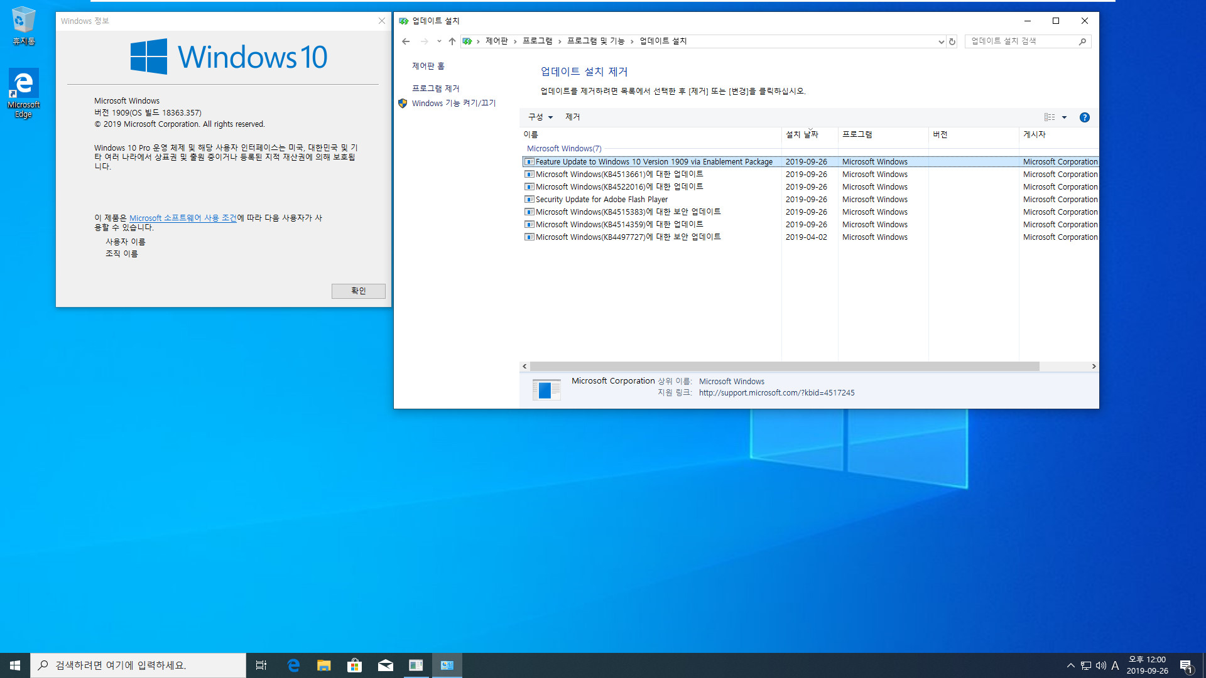1206x678 pixels.
Task: Select KB4514359 update row
Action: [x=810, y=225]
